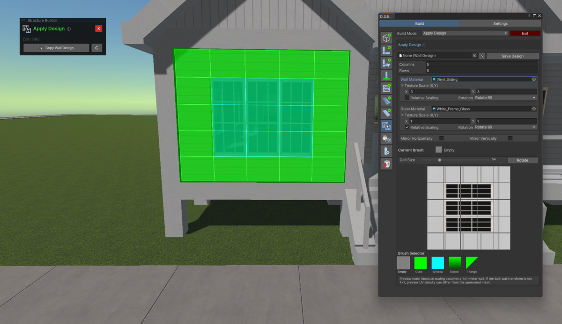Open the Vinyl_Siding material object picker
The image size is (562, 324).
coord(534,79)
